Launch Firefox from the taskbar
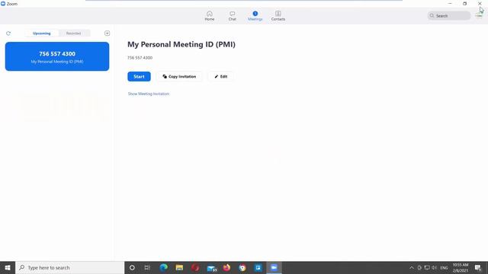 [226, 267]
